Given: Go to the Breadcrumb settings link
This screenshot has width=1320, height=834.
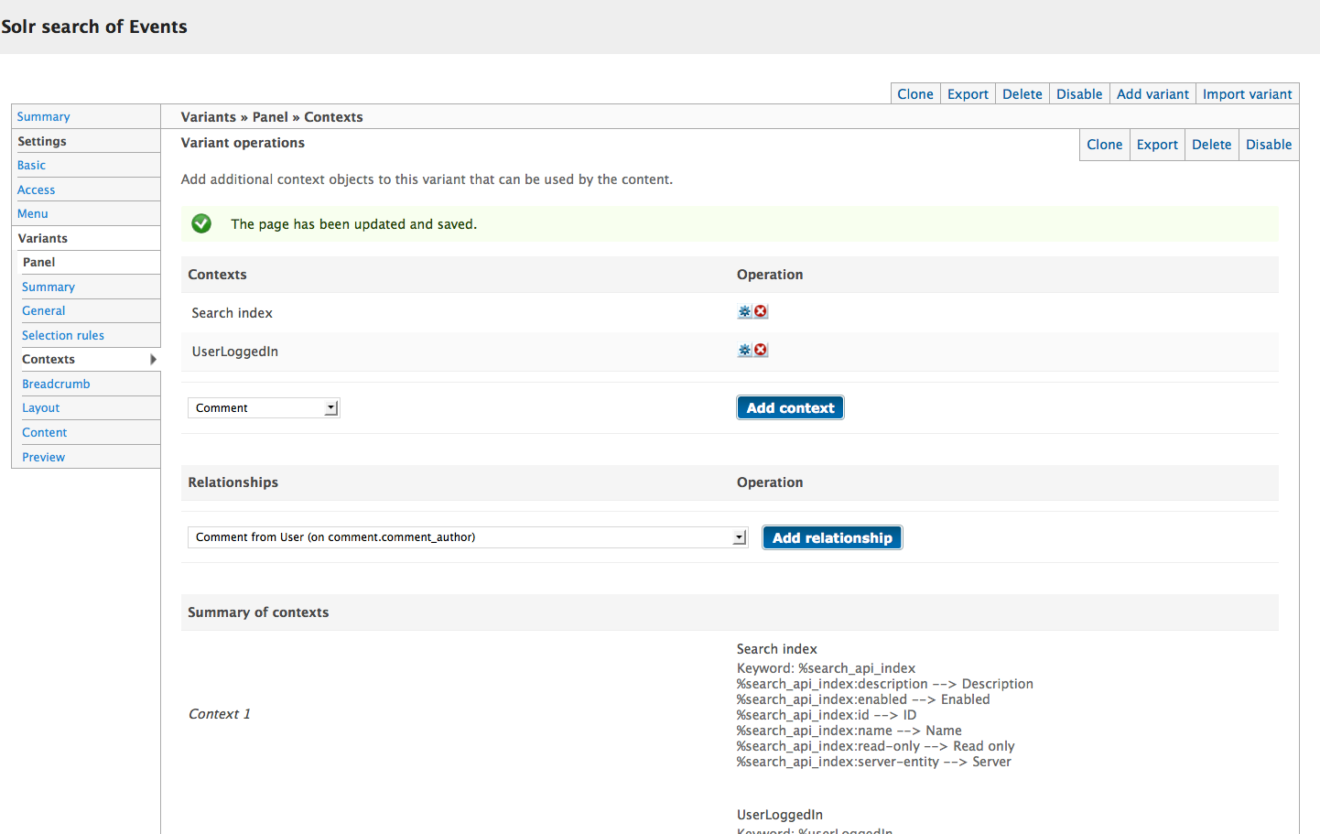Looking at the screenshot, I should tap(56, 384).
